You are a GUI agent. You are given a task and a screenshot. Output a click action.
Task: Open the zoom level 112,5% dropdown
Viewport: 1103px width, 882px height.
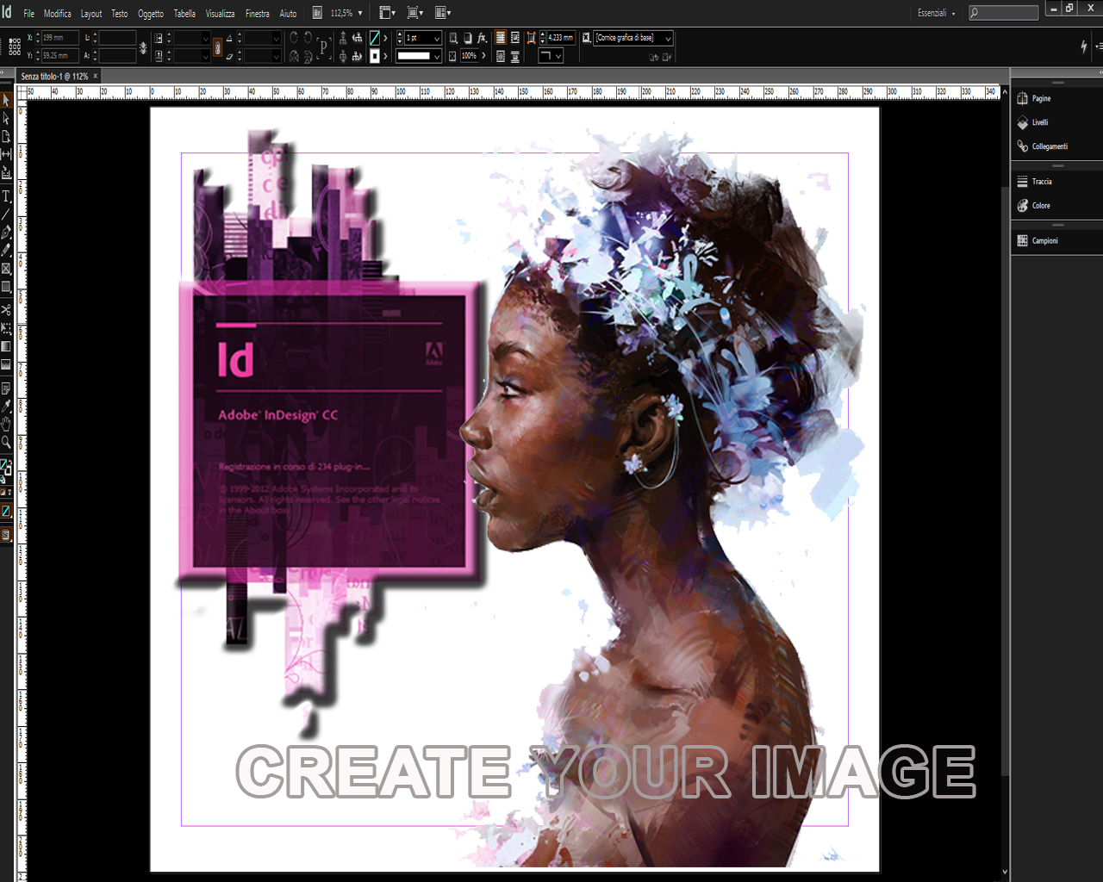pos(360,13)
